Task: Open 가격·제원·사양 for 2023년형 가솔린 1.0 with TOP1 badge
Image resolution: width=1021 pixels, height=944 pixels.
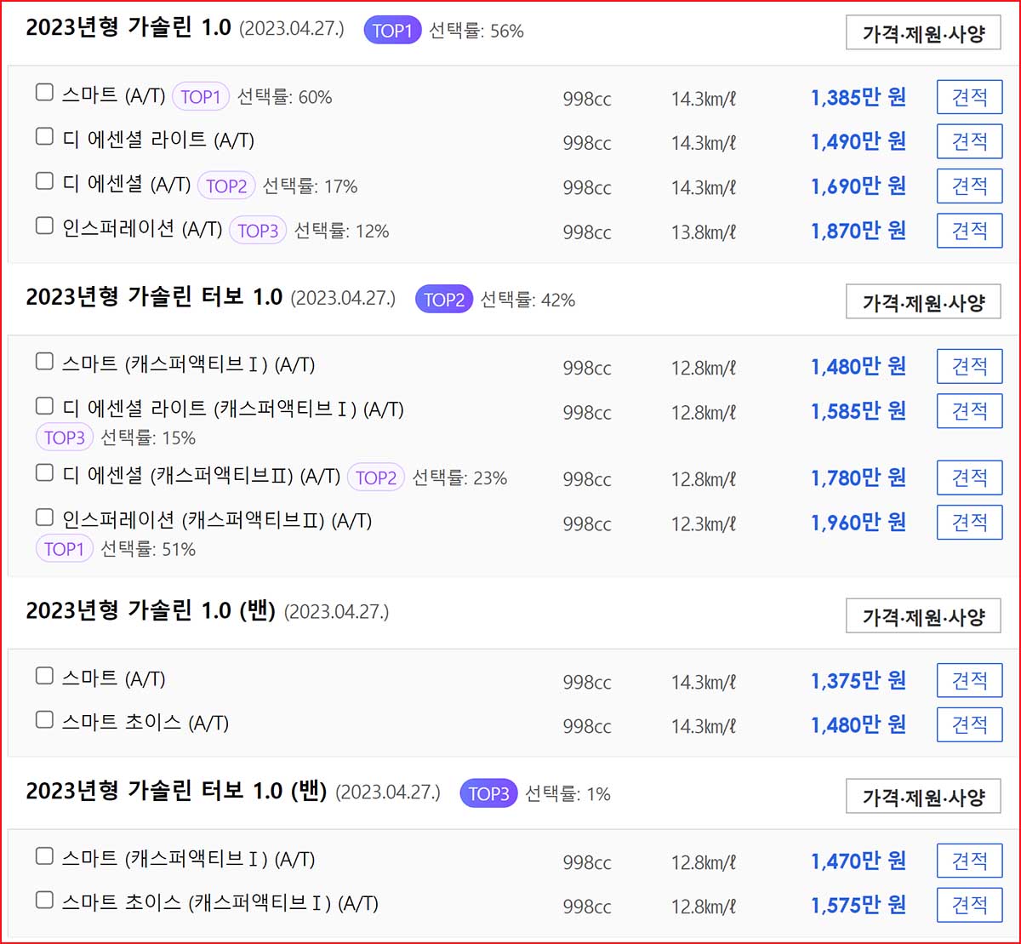Action: tap(923, 32)
